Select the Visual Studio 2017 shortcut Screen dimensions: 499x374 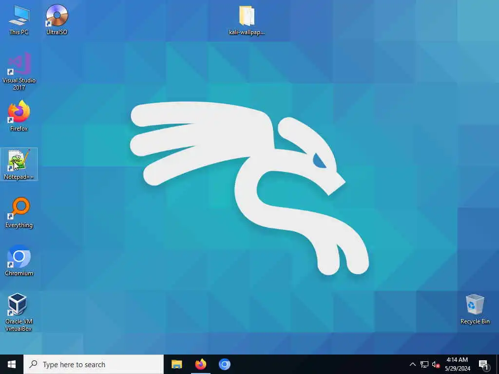pyautogui.click(x=19, y=72)
